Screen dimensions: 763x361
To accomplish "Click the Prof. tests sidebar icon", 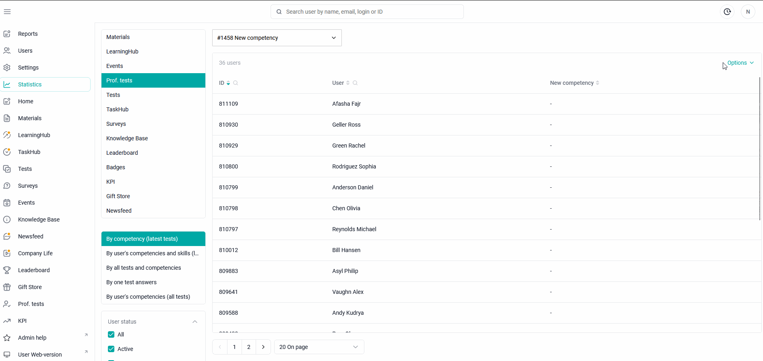I will [x=7, y=304].
